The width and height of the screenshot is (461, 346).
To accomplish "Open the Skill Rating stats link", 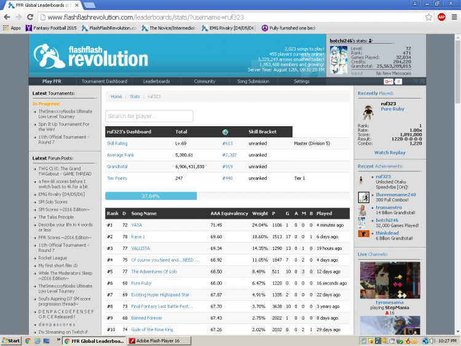I will [117, 143].
